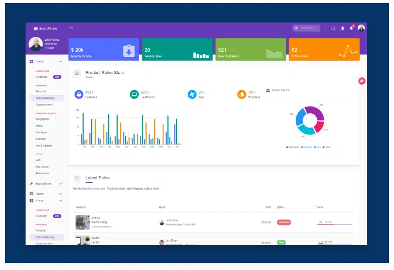Viewport: 394px width, 270px height.
Task: Toggle the Other legend item in donut chart
Action: (326, 147)
